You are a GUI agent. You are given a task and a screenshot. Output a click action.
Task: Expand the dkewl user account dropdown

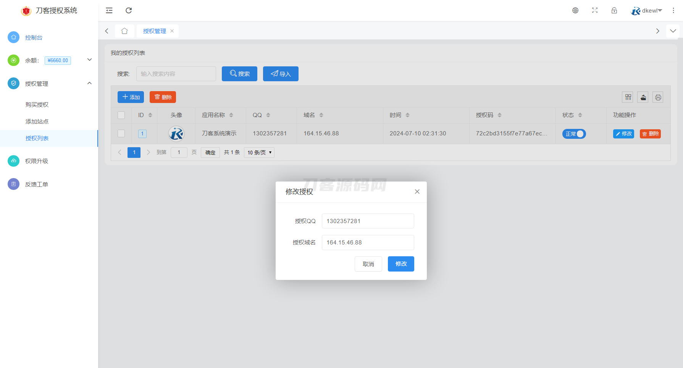tap(649, 10)
